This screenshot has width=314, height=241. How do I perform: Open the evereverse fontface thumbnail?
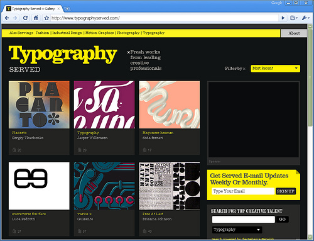(x=39, y=186)
